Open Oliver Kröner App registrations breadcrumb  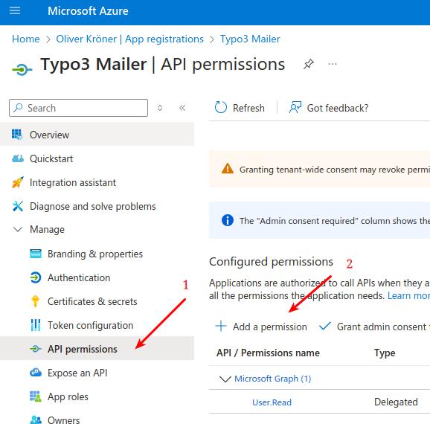pyautogui.click(x=129, y=39)
